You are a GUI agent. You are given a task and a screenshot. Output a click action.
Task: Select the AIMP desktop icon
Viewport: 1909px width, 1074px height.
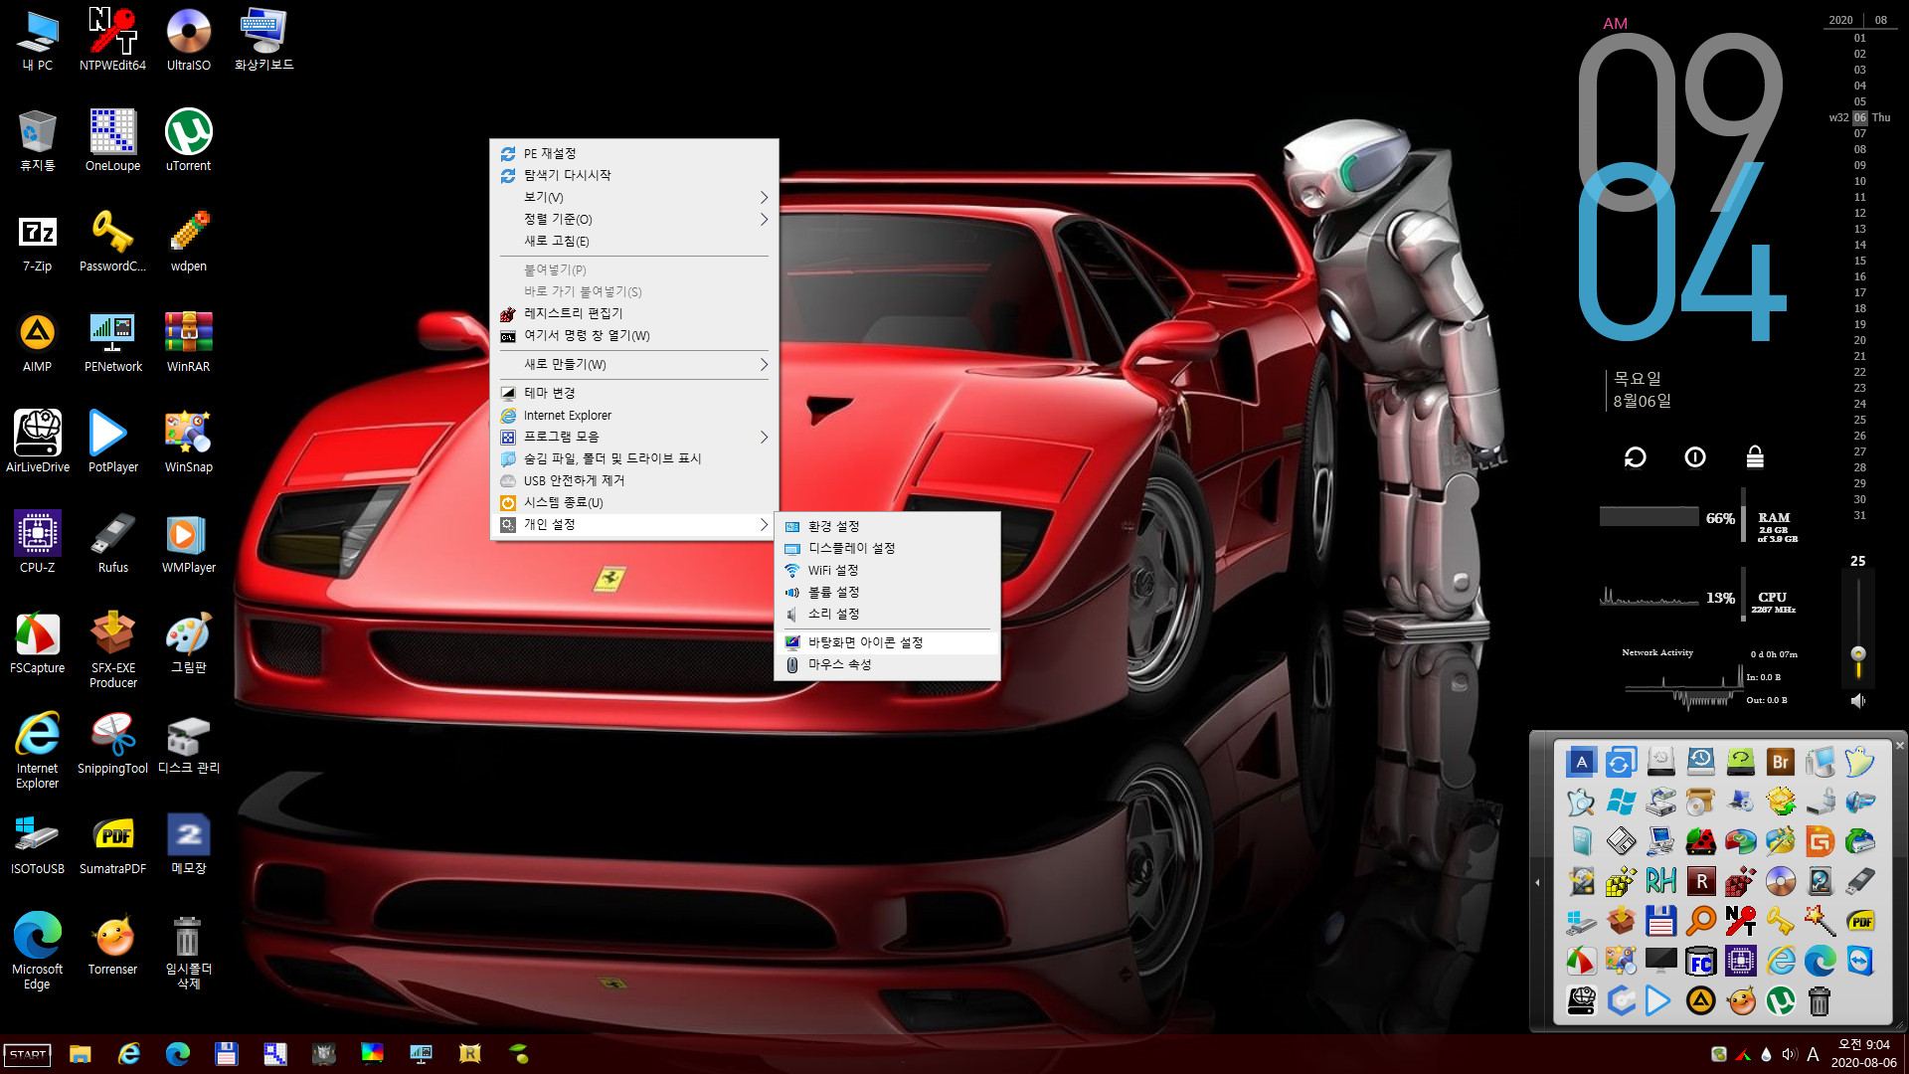point(37,341)
